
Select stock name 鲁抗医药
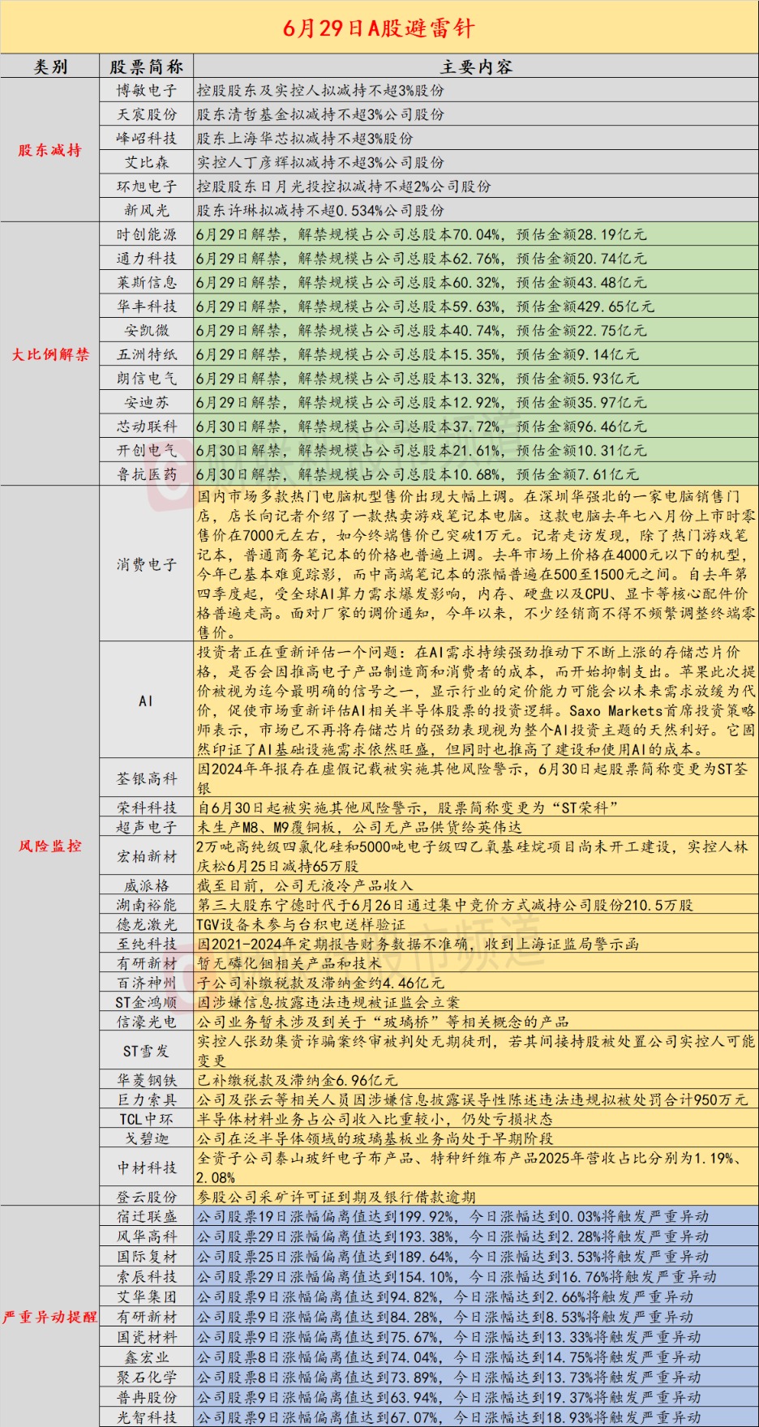tap(147, 474)
